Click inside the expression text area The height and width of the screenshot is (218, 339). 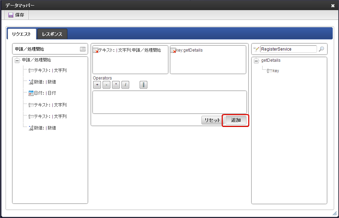click(x=170, y=102)
